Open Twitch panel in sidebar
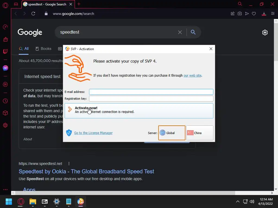278x208 pixels. coord(5,51)
